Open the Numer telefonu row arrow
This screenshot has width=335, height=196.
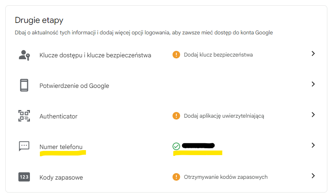point(313,145)
